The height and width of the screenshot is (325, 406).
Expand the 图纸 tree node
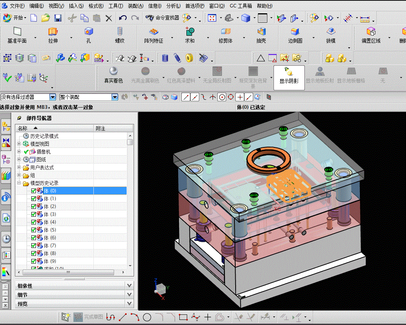19,159
